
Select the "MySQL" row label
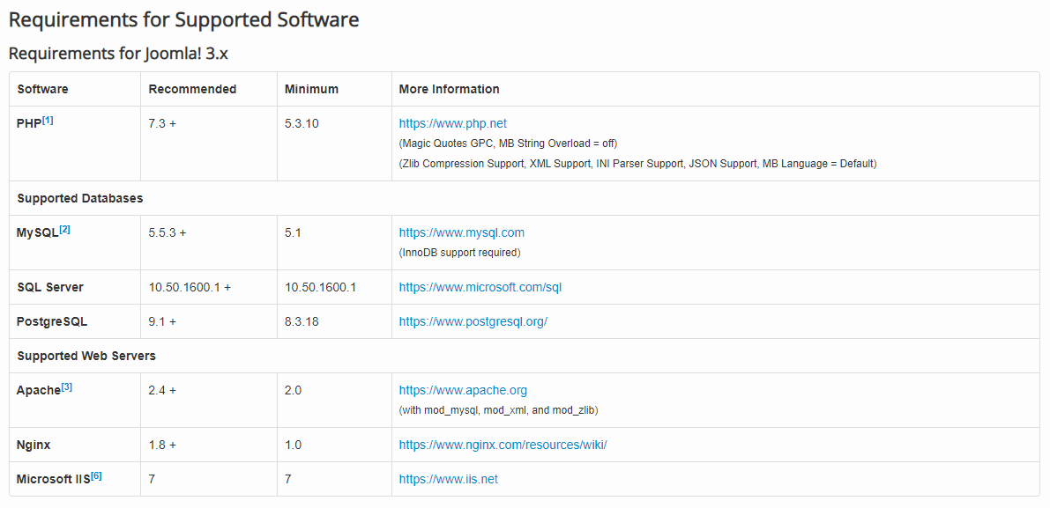point(38,234)
